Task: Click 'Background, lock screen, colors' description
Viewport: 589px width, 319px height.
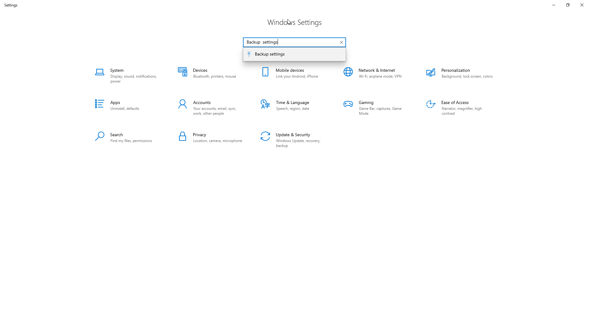Action: (x=467, y=77)
